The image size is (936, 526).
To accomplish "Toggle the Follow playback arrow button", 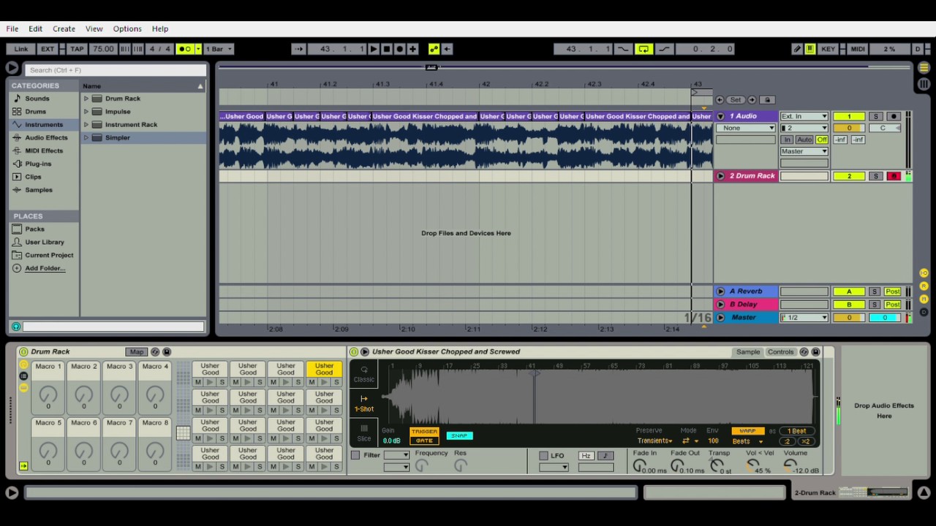I will click(x=298, y=49).
